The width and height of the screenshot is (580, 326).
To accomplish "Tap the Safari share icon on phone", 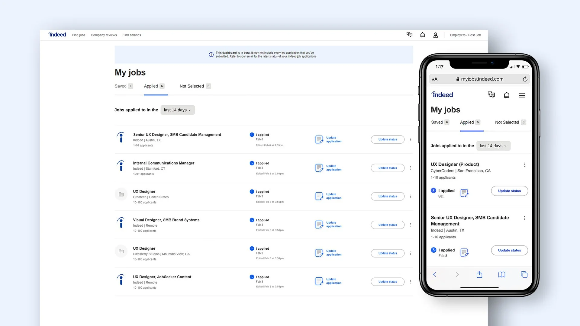I will 479,274.
